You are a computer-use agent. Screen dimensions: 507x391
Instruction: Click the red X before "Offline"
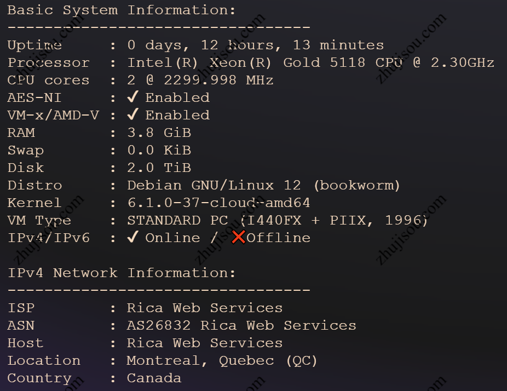click(239, 237)
